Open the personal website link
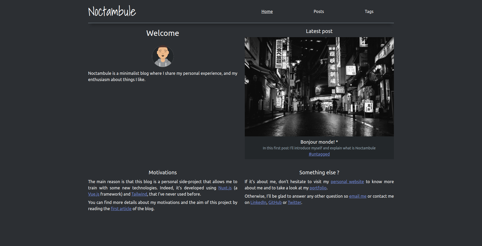 [347, 182]
